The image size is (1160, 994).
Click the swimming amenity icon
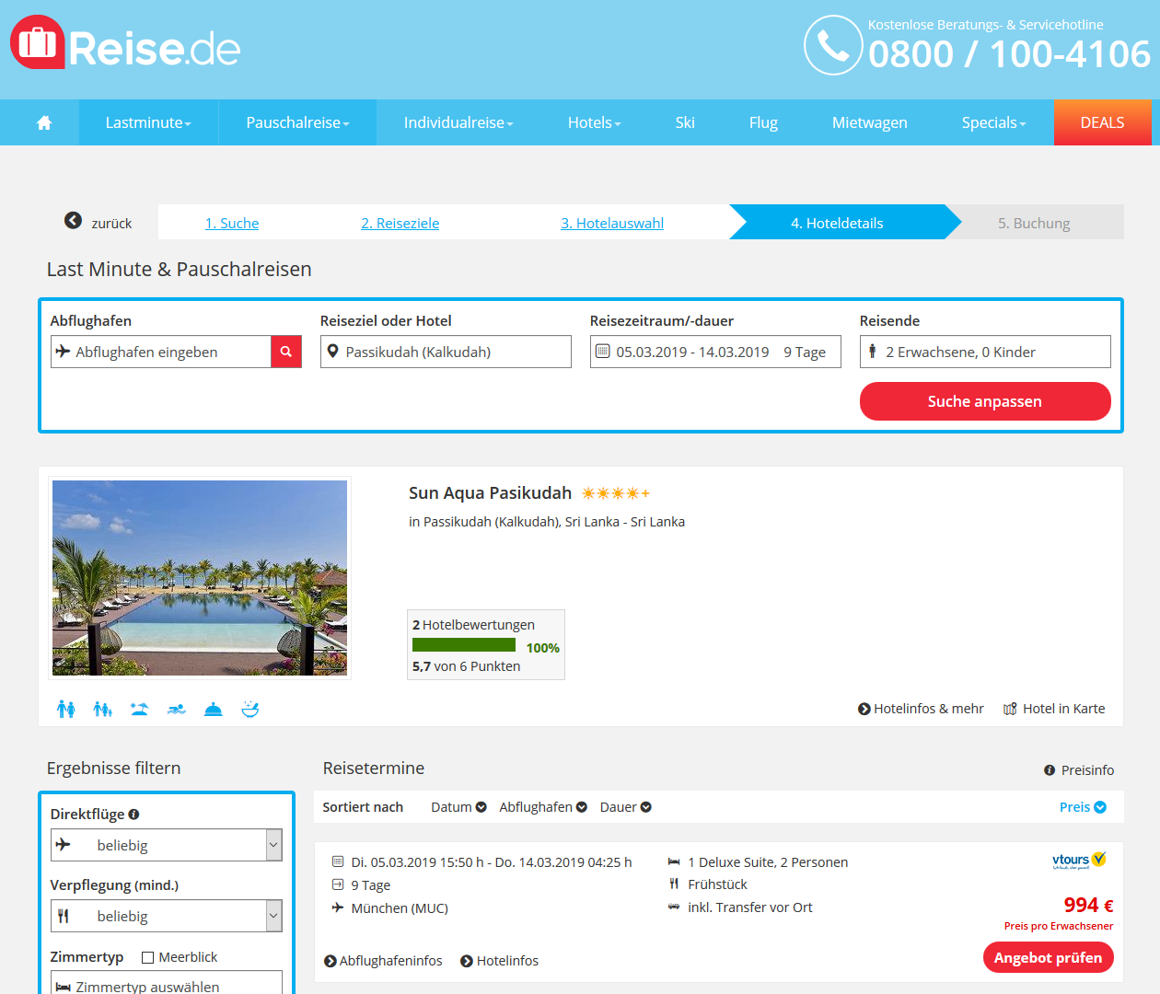(177, 709)
